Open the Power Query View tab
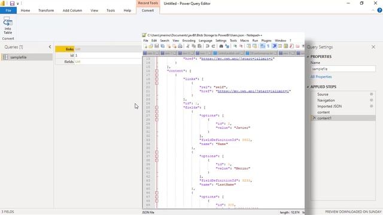The image size is (383, 215). click(95, 11)
